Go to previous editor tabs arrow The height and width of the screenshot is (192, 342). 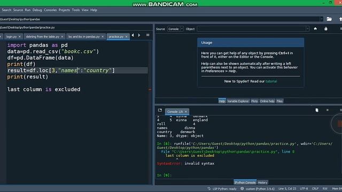click(x=133, y=35)
